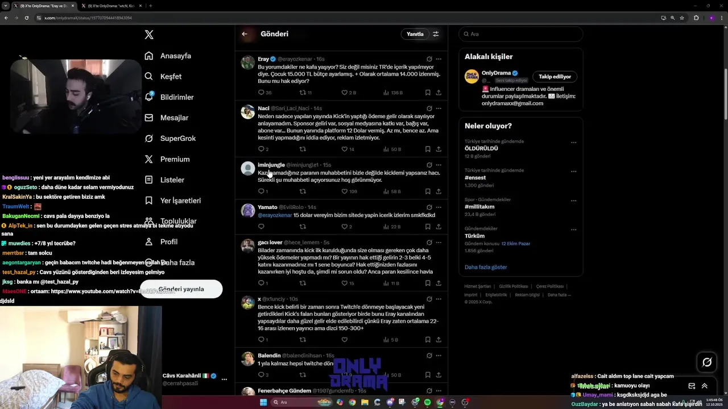Image resolution: width=728 pixels, height=409 pixels.
Task: Open Yer İşaretleri bookmarks
Action: click(x=172, y=201)
